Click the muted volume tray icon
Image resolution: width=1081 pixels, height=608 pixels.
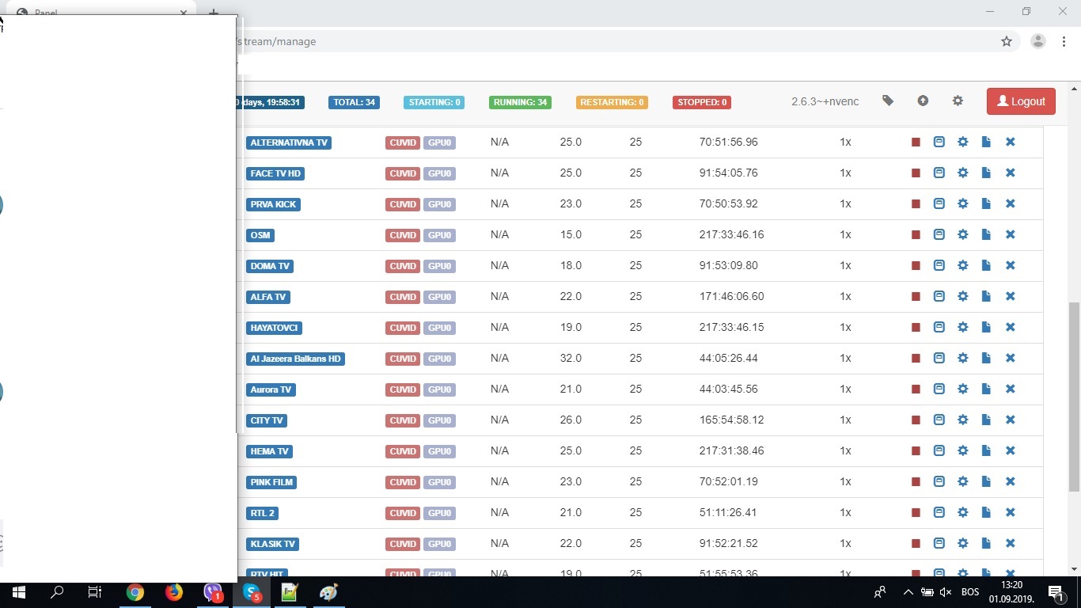(x=946, y=592)
